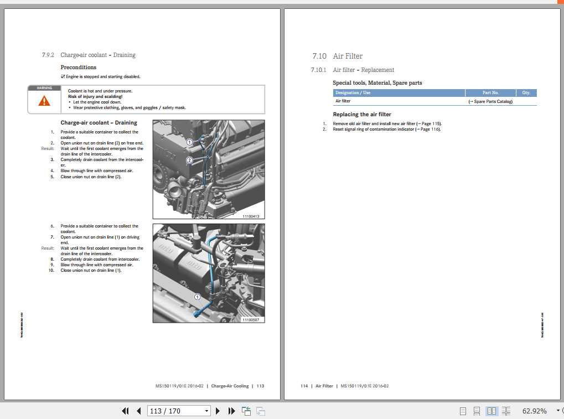
Task: Open the page number dropdown arrow
Action: click(x=206, y=411)
